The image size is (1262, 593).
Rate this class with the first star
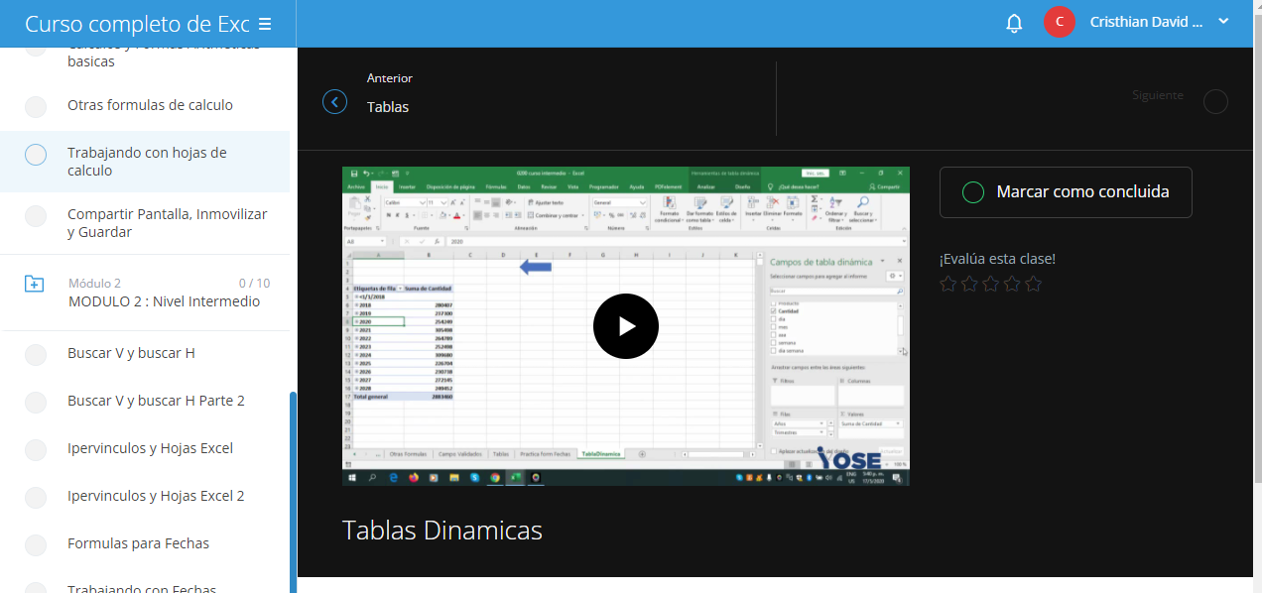tap(947, 285)
